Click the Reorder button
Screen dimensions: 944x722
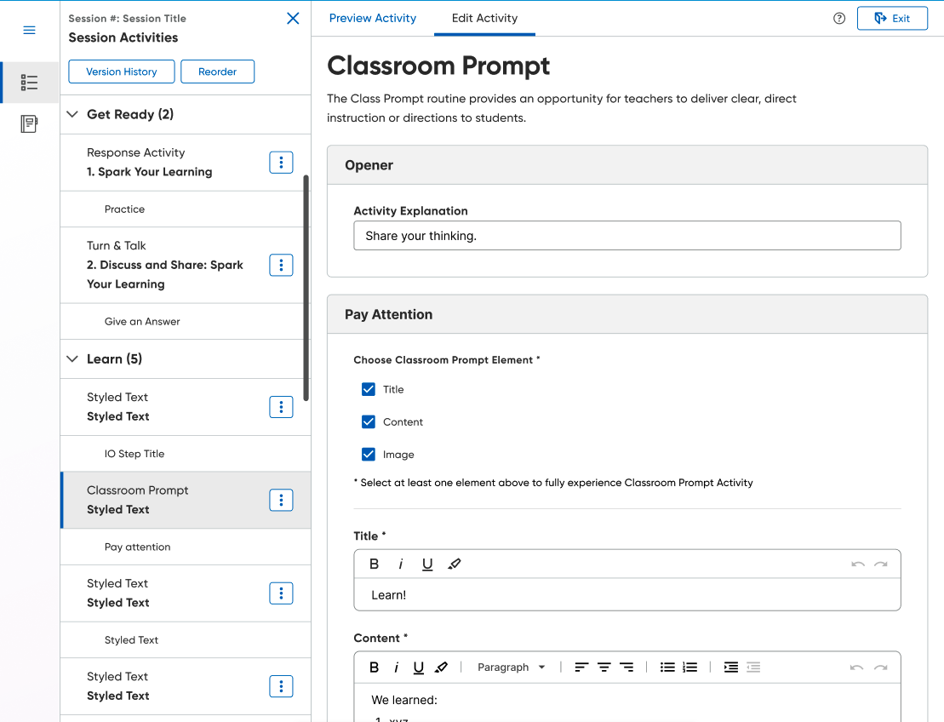pos(217,72)
